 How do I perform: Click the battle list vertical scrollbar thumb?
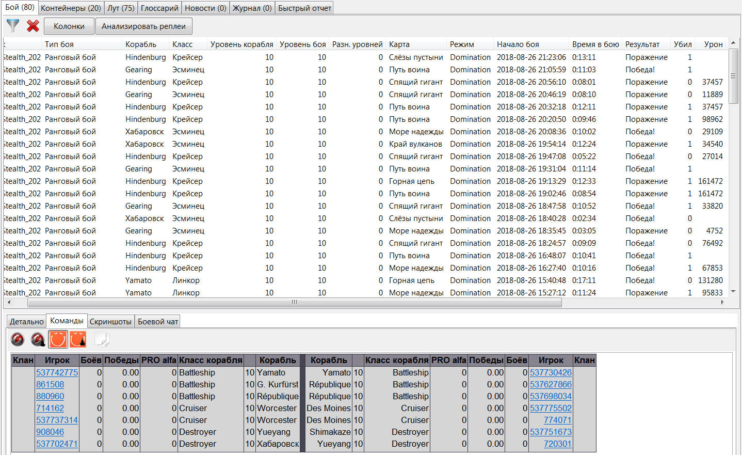tap(733, 76)
